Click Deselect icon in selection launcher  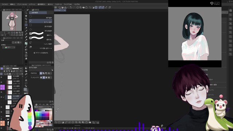coord(56,122)
